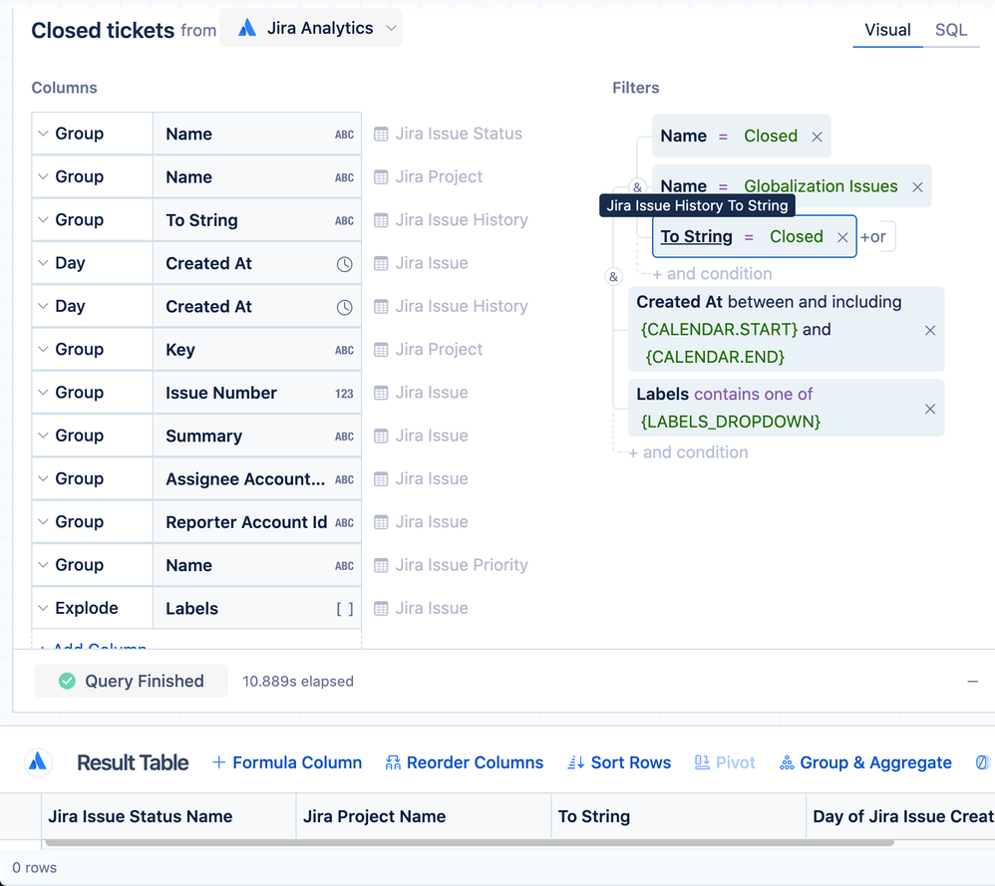This screenshot has width=995, height=886.
Task: Remove the To String = Closed filter
Action: point(842,237)
